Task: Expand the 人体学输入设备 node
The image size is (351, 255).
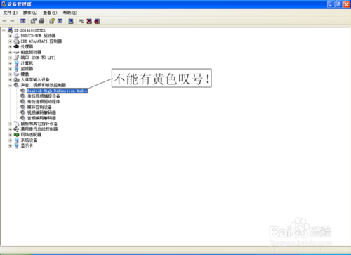Action: [x=10, y=80]
